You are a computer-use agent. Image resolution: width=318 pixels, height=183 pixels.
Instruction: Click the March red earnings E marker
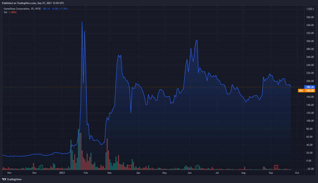point(129,167)
